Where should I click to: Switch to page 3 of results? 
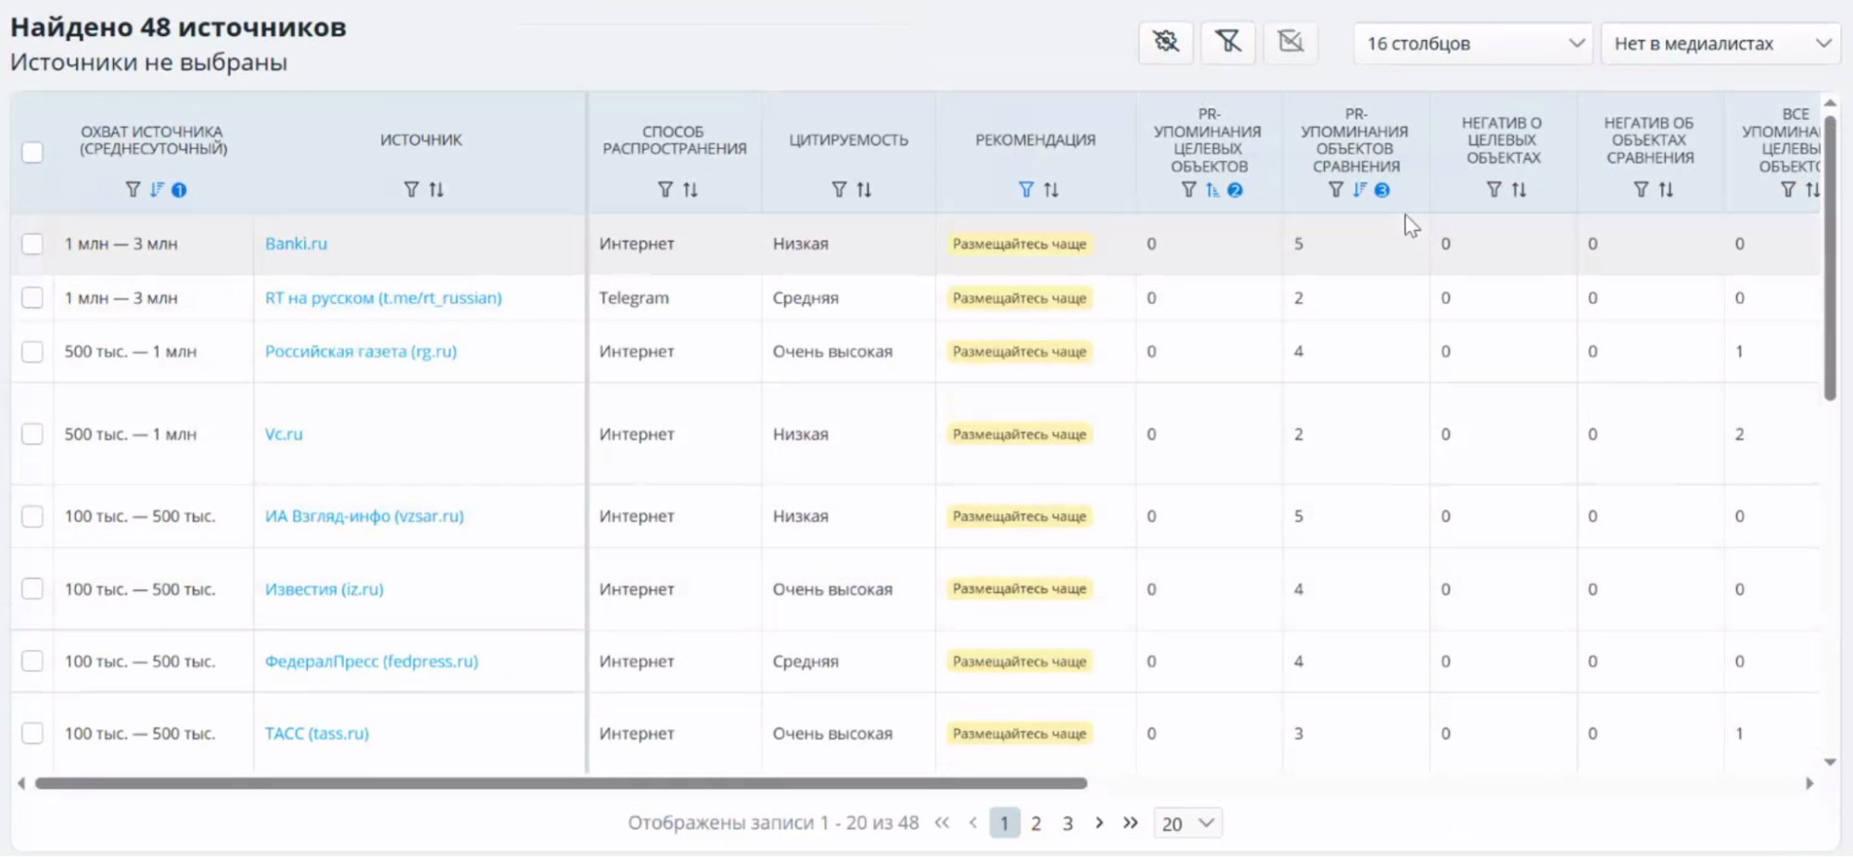1067,823
